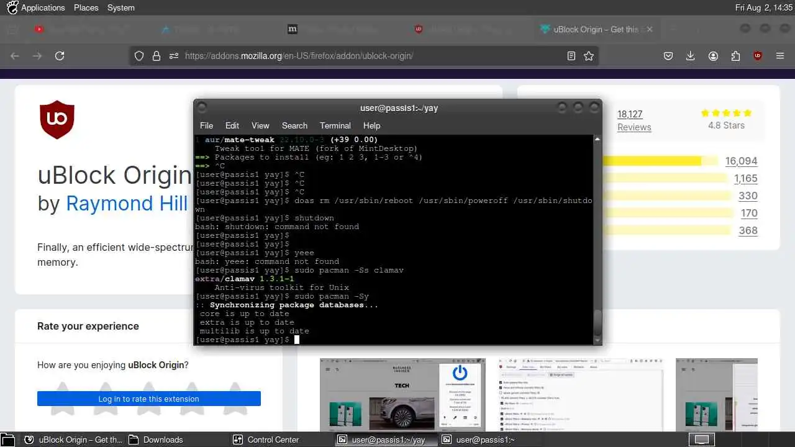This screenshot has width=795, height=447.
Task: Click the uBlock Origin shield logo
Action: 57,119
